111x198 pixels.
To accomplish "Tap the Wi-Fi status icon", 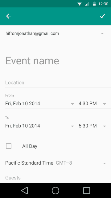I will [80, 4].
